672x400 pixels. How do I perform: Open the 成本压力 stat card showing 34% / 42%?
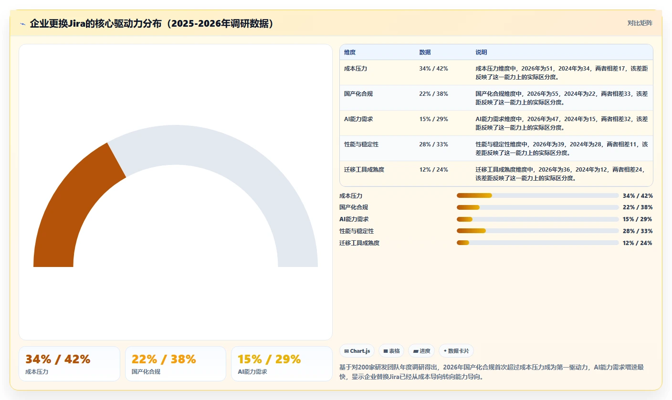pos(69,364)
